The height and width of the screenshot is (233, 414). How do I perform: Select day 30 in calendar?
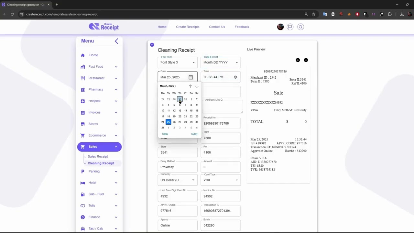197,122
